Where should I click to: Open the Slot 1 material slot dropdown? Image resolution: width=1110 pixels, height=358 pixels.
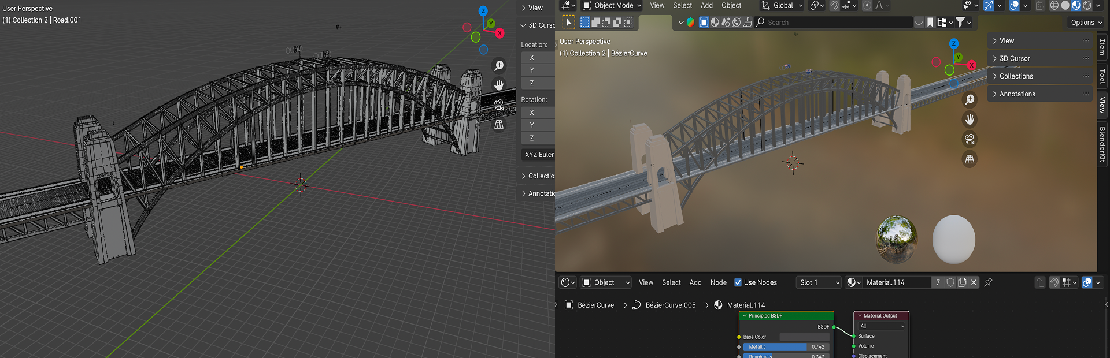[819, 282]
